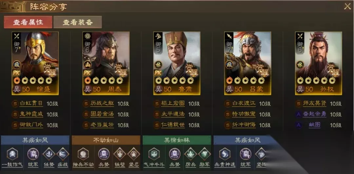The height and width of the screenshot is (174, 354).
Task: Select the 坚忍 tactic icon
Action: tap(133, 154)
